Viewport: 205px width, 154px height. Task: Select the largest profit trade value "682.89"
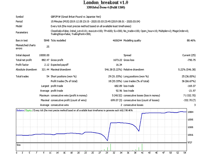point(118,86)
